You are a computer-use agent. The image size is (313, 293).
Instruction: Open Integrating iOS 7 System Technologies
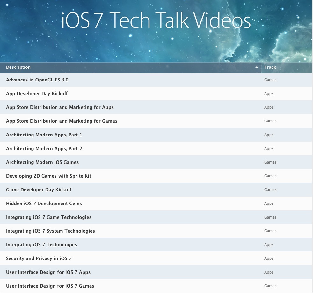[x=50, y=231]
